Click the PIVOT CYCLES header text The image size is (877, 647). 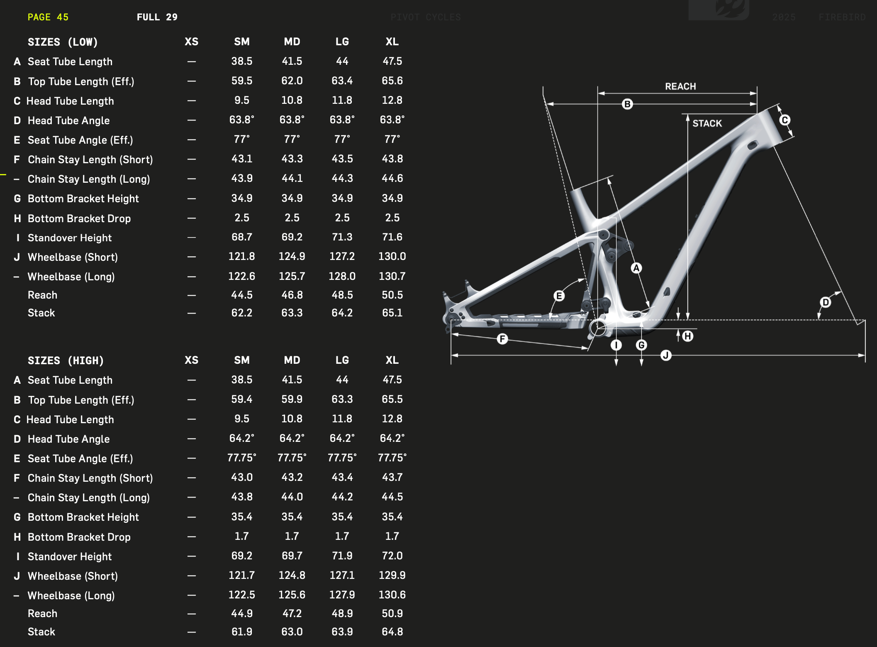[425, 17]
